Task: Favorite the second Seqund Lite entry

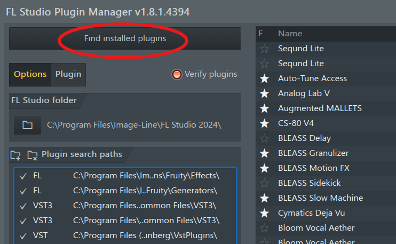Action: [x=264, y=64]
